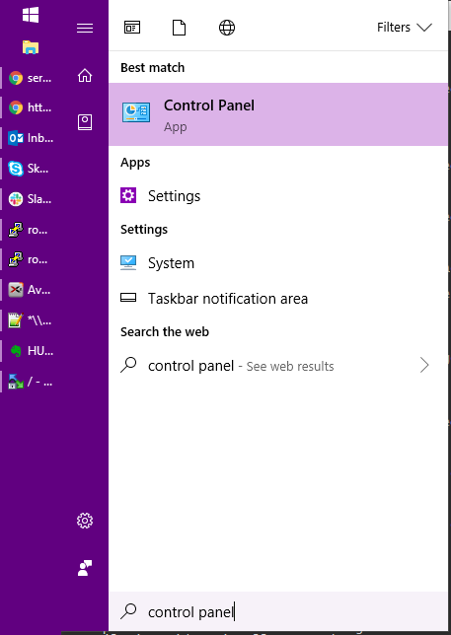Switch to Outlook Inbox taskbar item

point(31,138)
